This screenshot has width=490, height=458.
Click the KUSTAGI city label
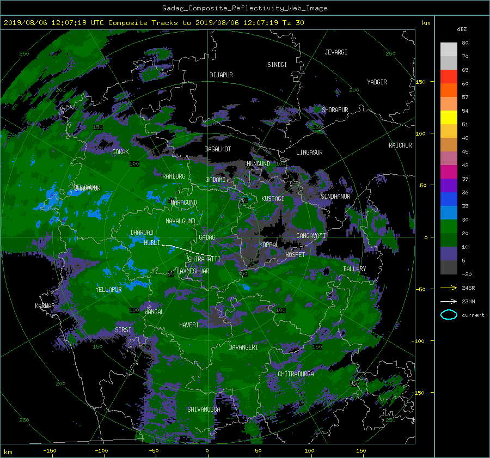click(x=273, y=199)
